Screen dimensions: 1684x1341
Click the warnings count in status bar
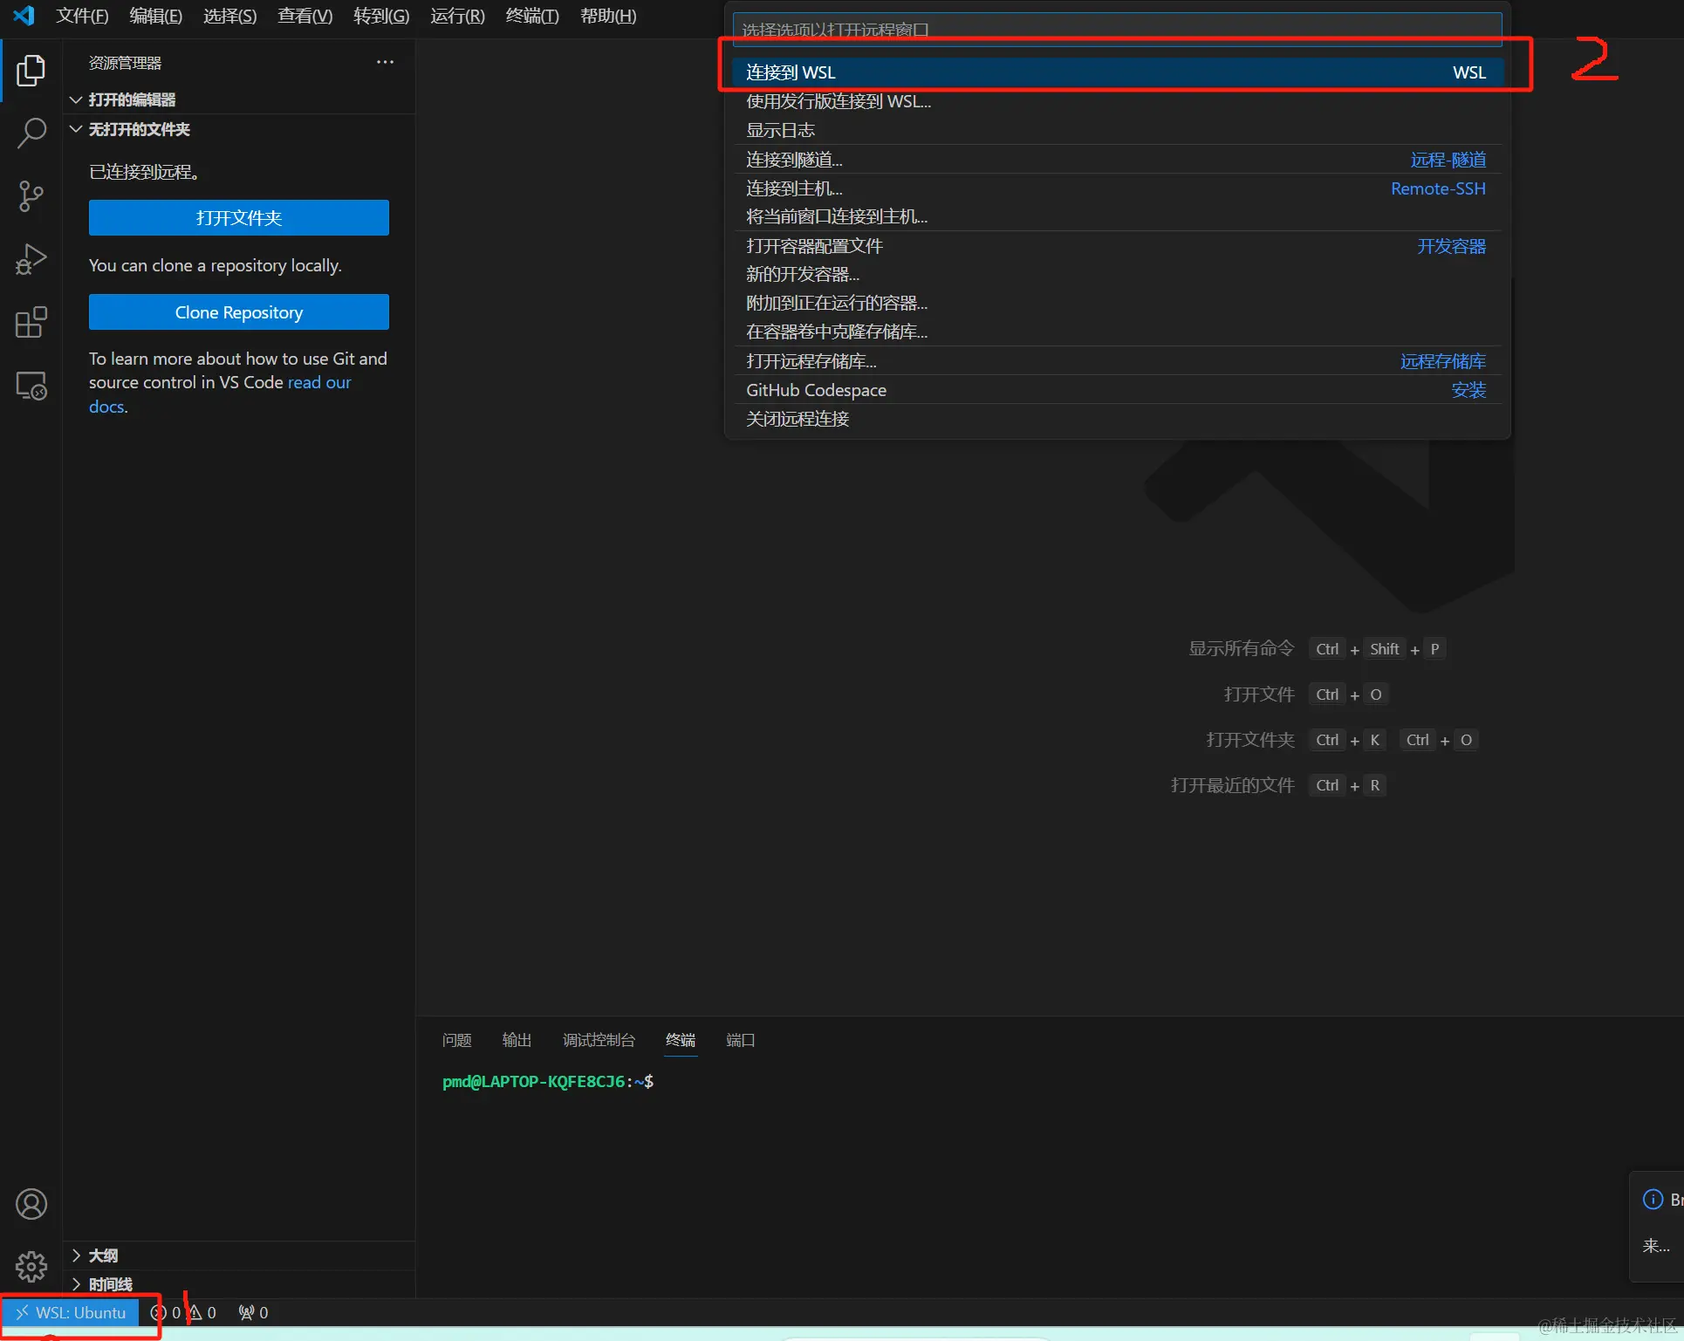tap(202, 1312)
